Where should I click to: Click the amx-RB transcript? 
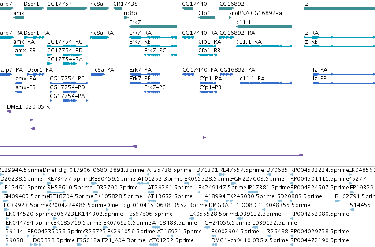tap(19, 55)
